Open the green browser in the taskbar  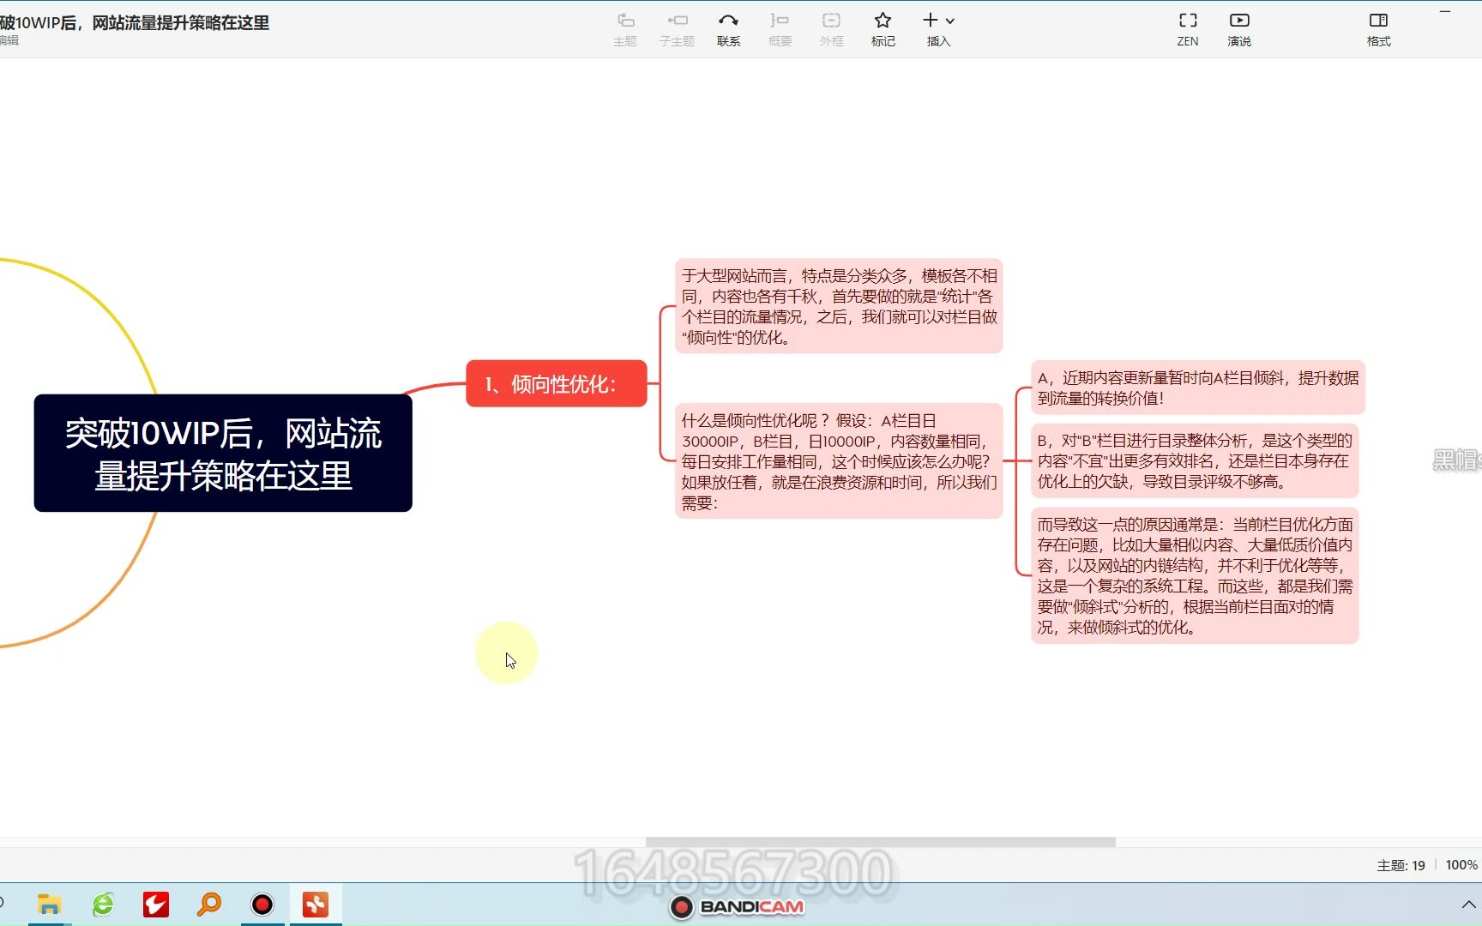coord(103,905)
